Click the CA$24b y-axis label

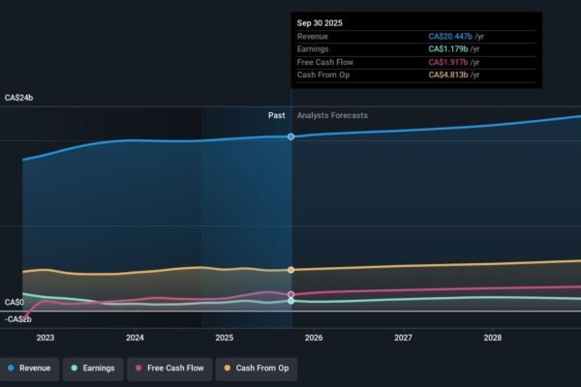click(19, 98)
